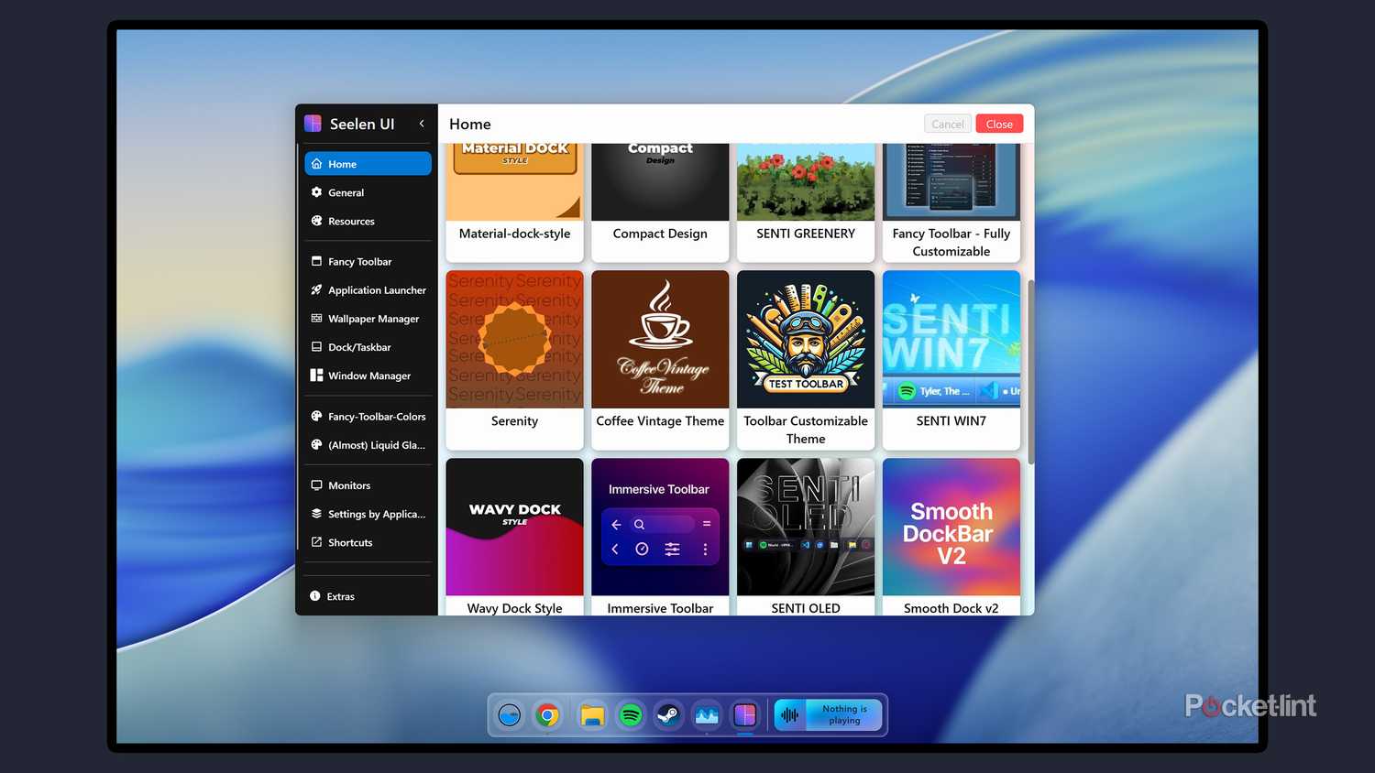Open Wallpaper Manager settings

pyautogui.click(x=368, y=319)
